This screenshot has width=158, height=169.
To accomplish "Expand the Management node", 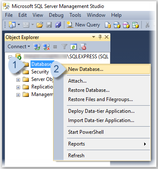I will click(18, 95).
